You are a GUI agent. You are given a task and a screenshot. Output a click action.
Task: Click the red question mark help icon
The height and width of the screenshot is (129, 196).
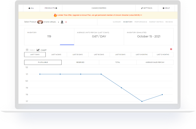click(x=171, y=49)
